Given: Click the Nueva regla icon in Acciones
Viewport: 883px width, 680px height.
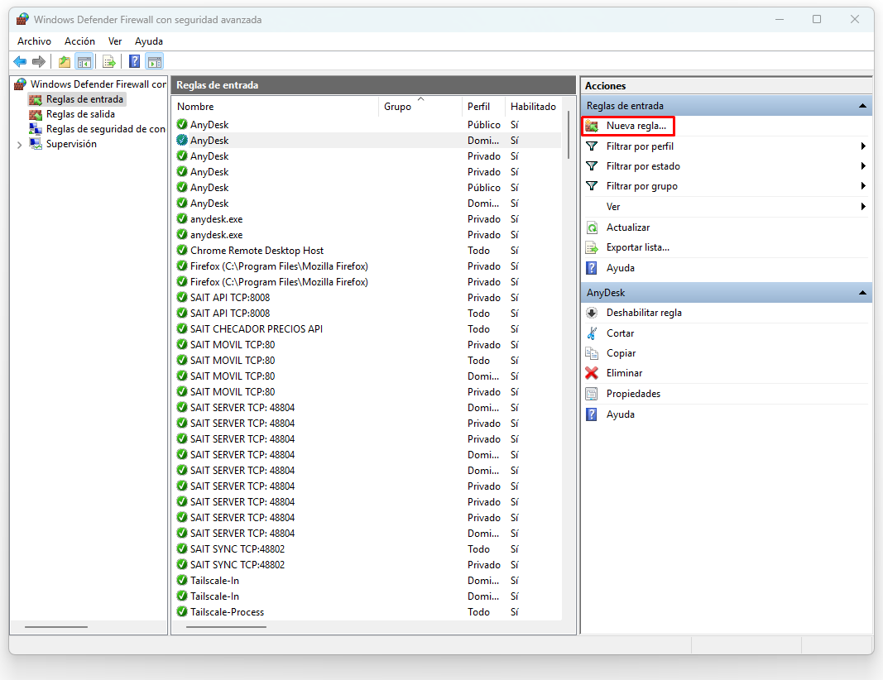Looking at the screenshot, I should point(592,126).
